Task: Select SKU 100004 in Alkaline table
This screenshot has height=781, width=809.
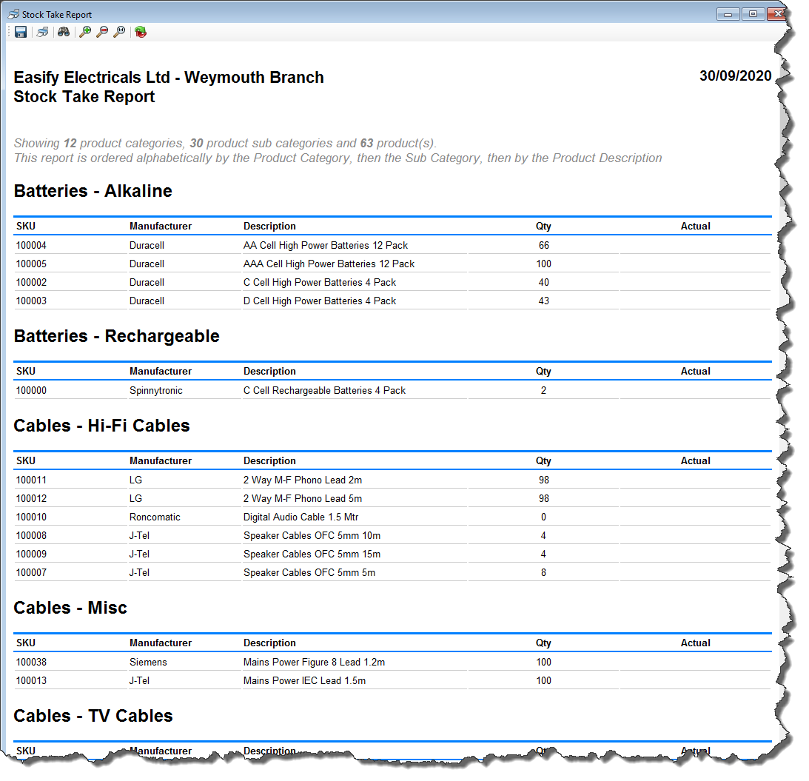Action: click(32, 245)
